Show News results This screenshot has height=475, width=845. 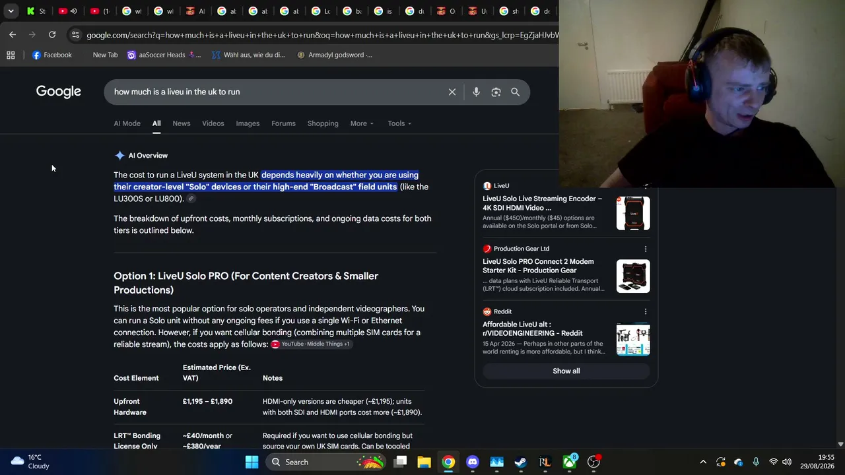point(182,123)
